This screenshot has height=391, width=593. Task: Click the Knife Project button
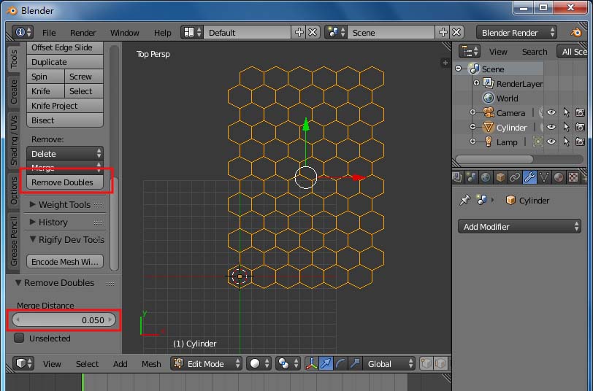coord(65,106)
